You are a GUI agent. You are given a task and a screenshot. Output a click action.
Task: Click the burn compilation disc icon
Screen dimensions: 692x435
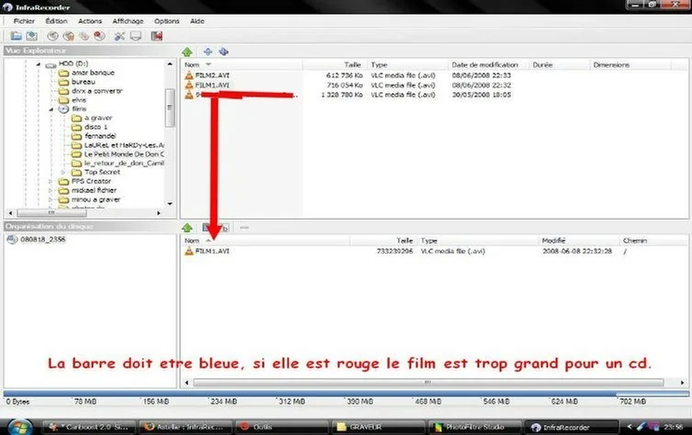pos(52,36)
